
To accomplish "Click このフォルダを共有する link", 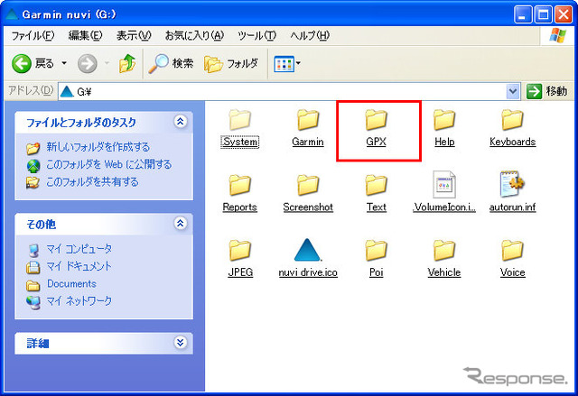I will tap(92, 182).
